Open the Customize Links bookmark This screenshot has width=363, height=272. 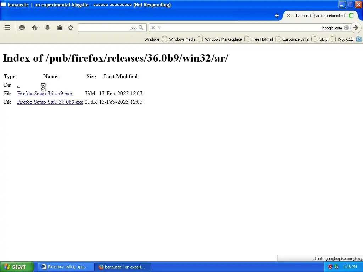(299, 39)
